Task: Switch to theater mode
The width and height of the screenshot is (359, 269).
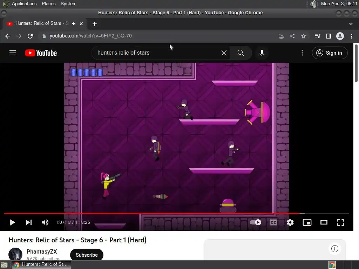Action: [x=324, y=222]
